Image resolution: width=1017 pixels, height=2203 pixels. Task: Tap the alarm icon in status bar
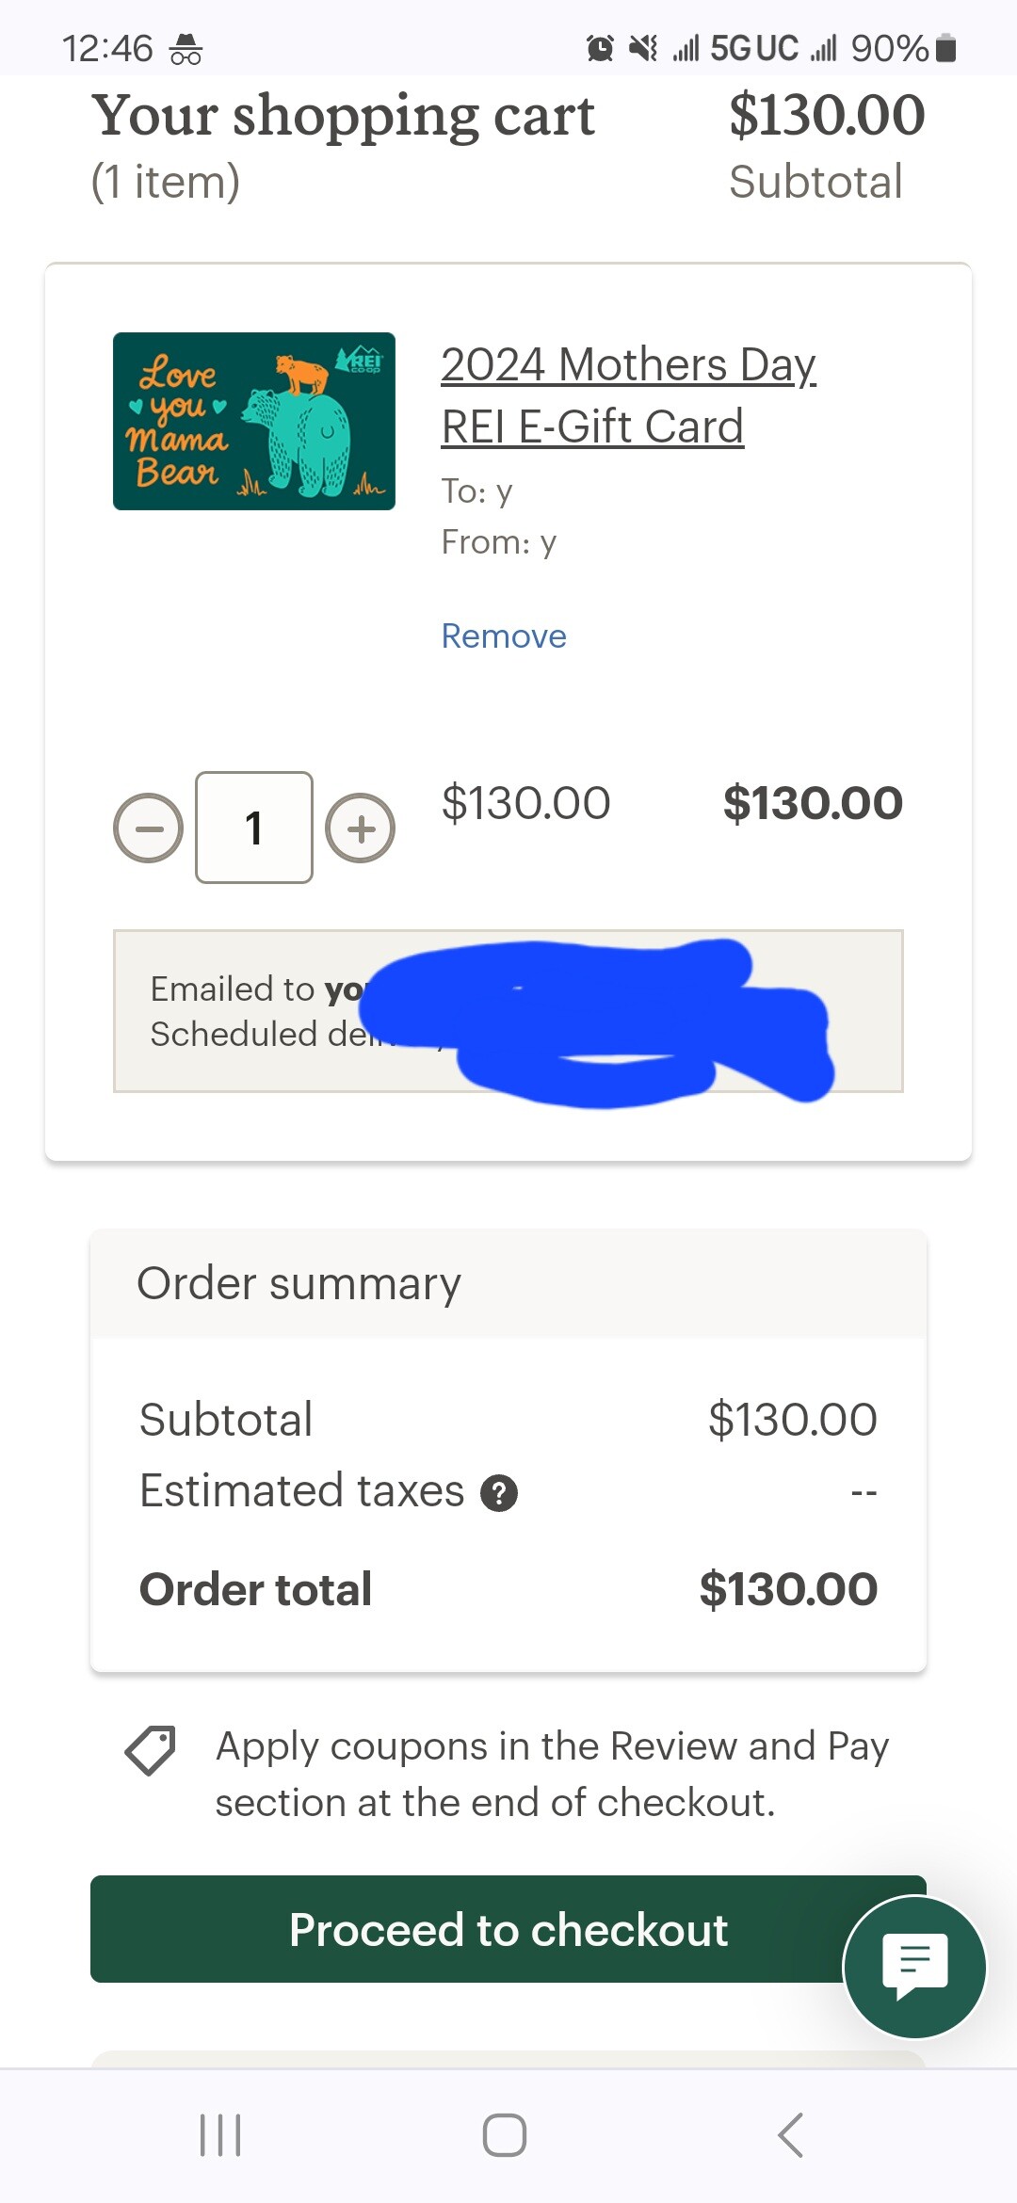coord(600,47)
